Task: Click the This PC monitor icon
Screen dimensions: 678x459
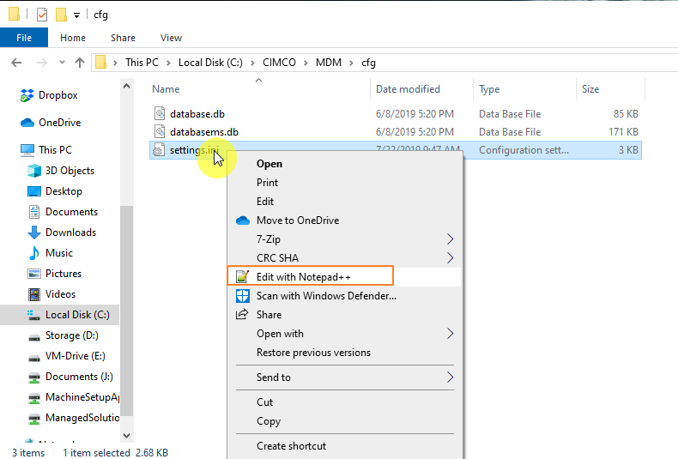Action: pos(27,150)
